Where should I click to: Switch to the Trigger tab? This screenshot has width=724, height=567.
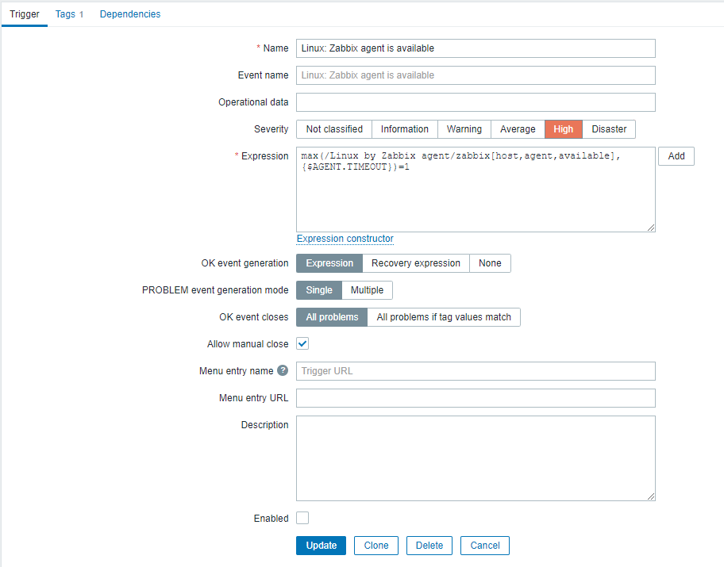pyautogui.click(x=25, y=13)
